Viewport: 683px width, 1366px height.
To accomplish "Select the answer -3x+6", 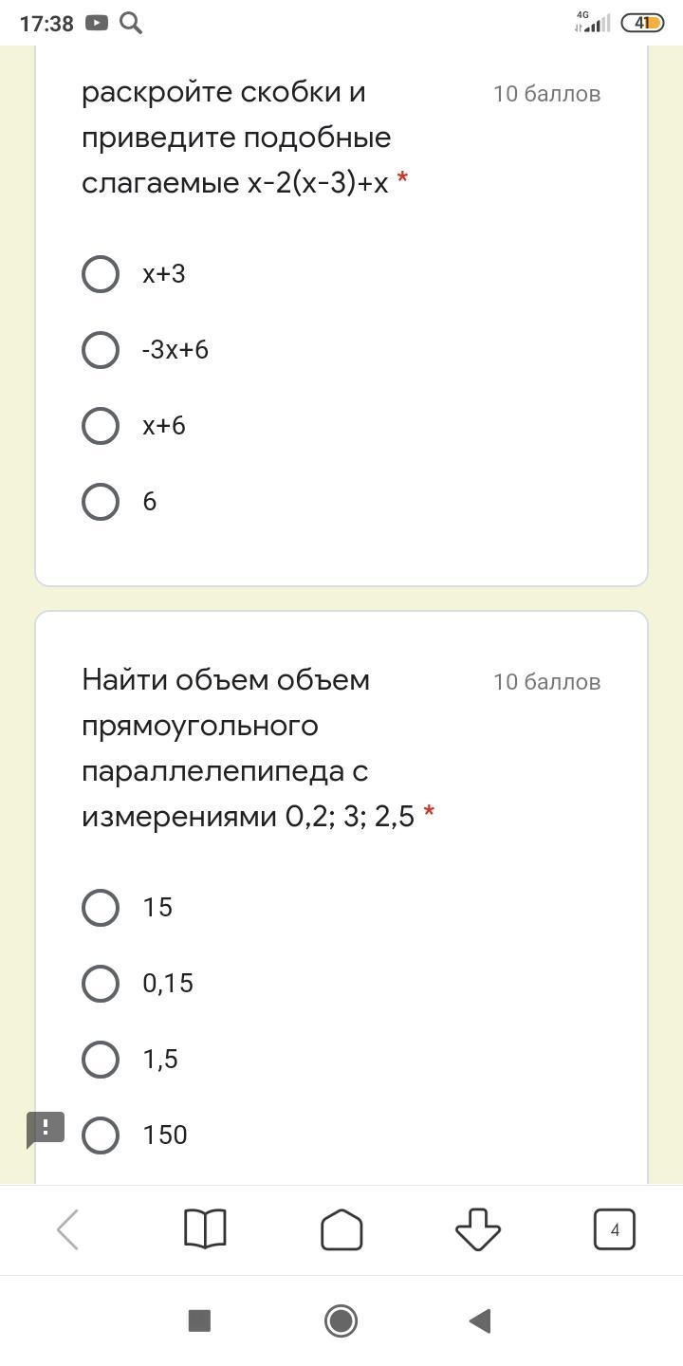I will [101, 350].
